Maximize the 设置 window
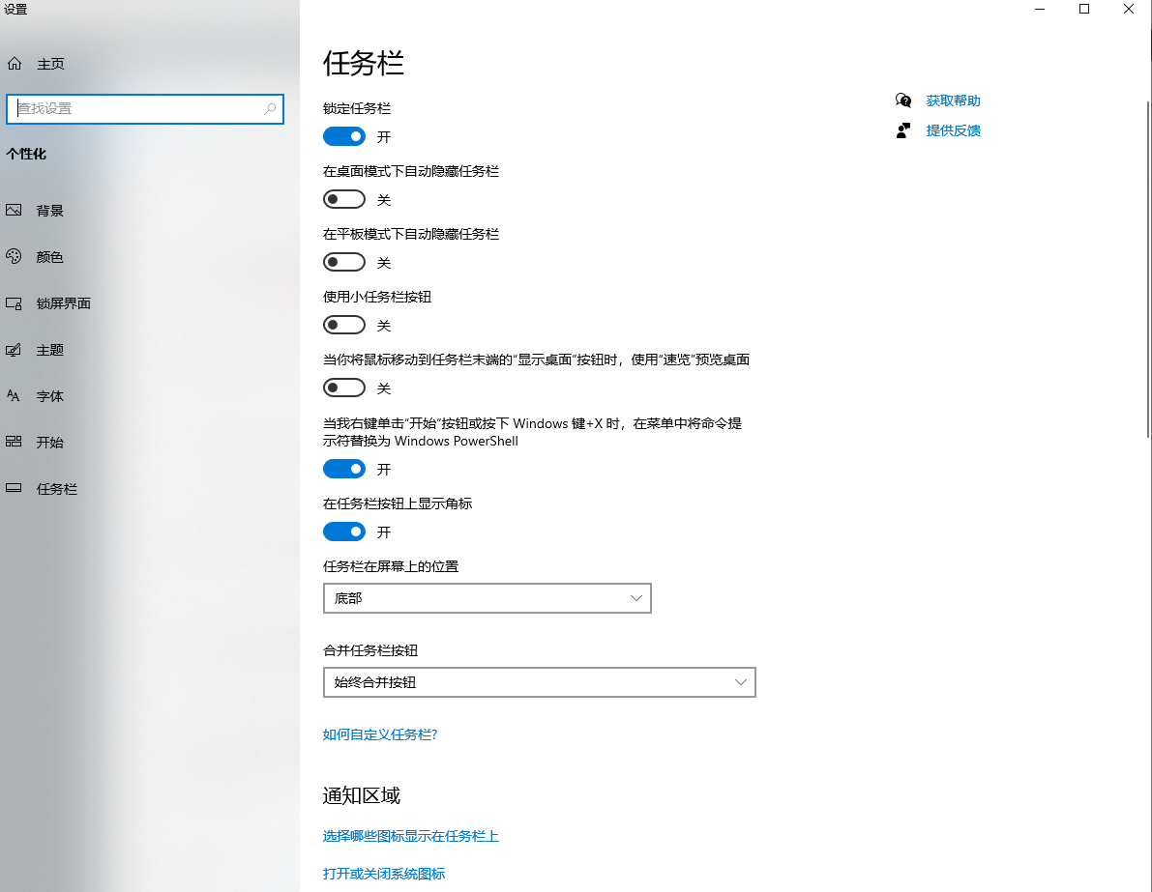 click(x=1083, y=9)
